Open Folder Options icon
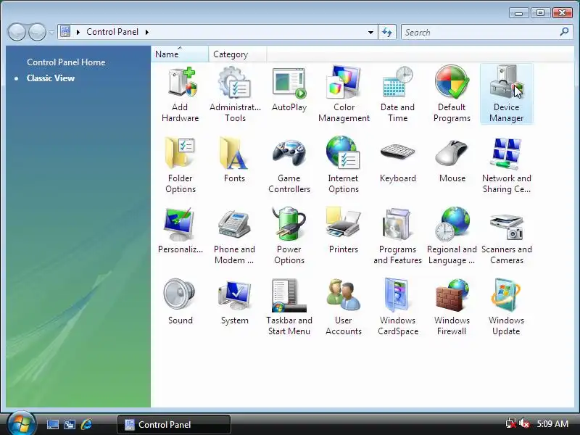 tap(180, 165)
